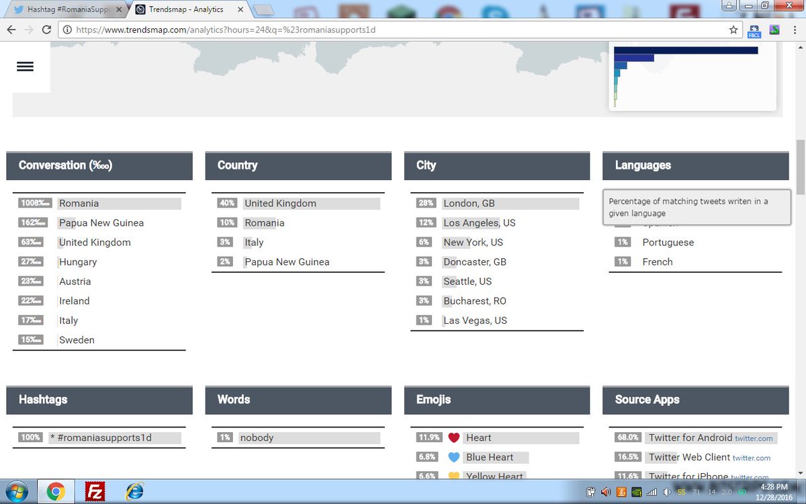This screenshot has height=504, width=806.
Task: Go back using the browser back arrow
Action: [11, 30]
